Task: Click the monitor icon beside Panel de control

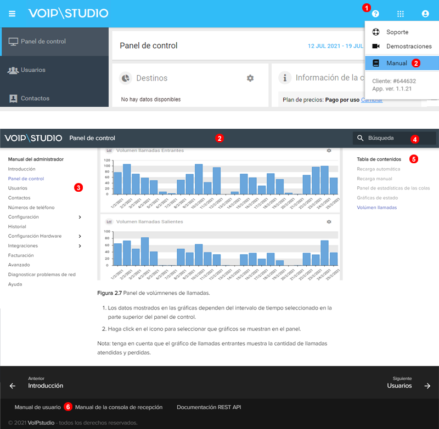Action: click(x=13, y=42)
